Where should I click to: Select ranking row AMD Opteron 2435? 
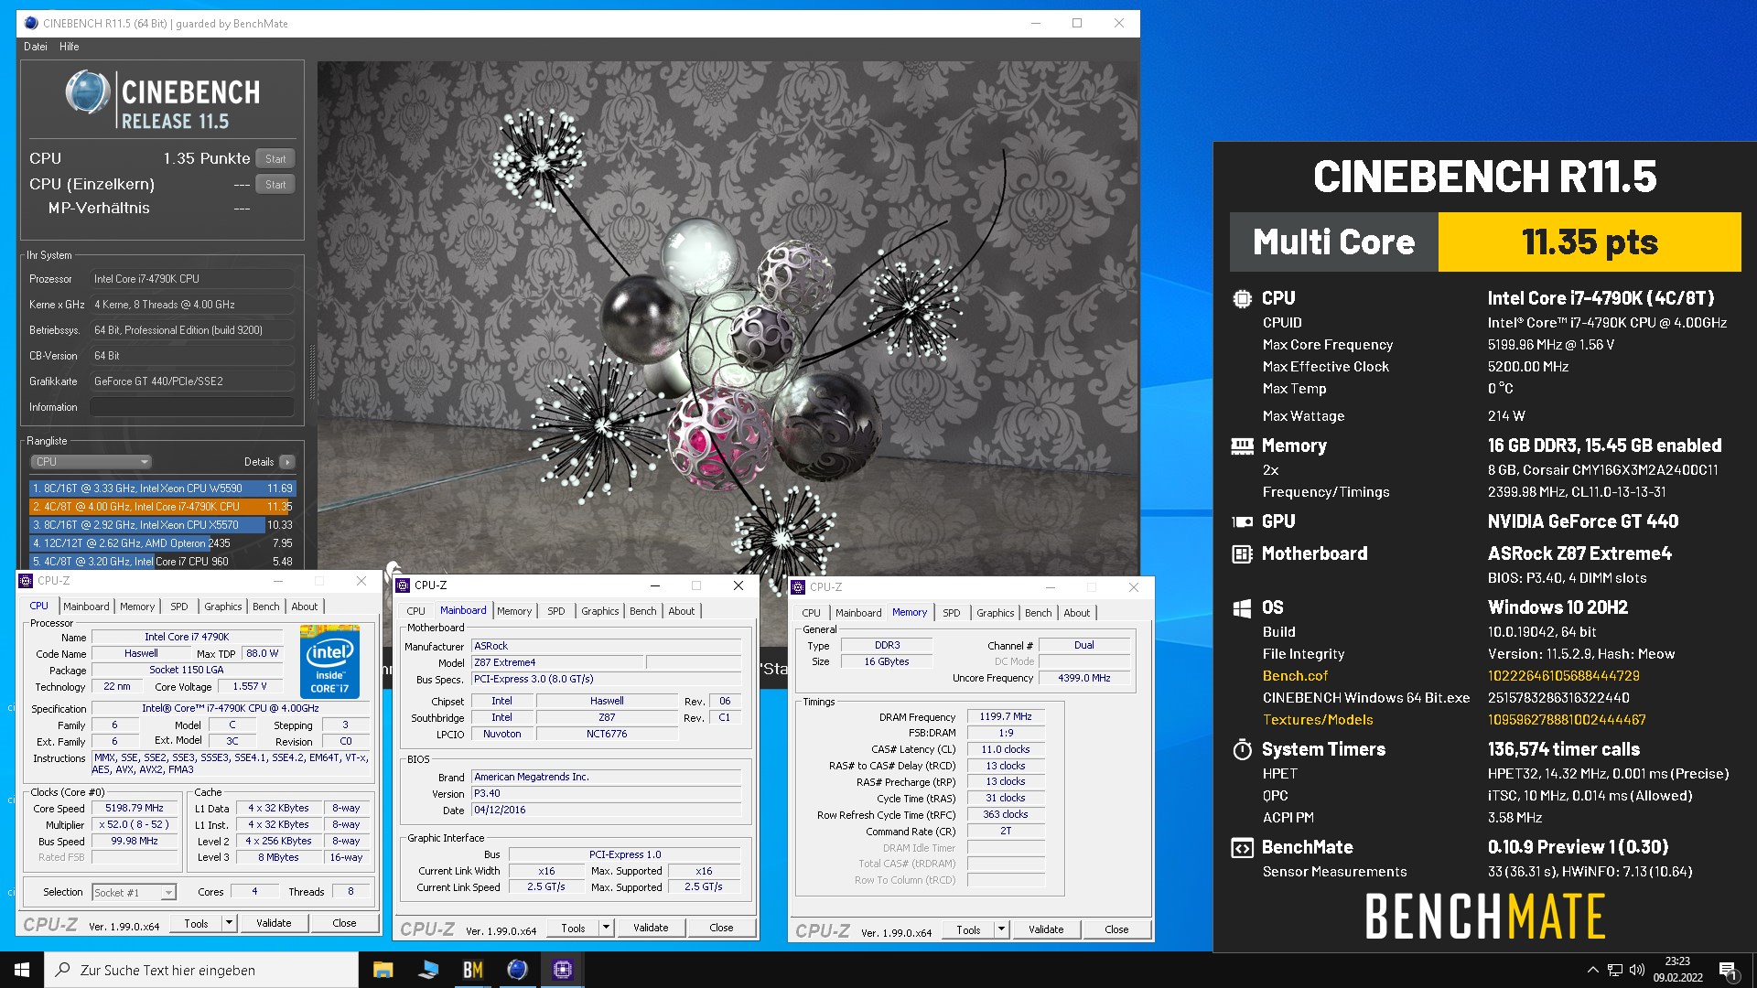[x=162, y=543]
